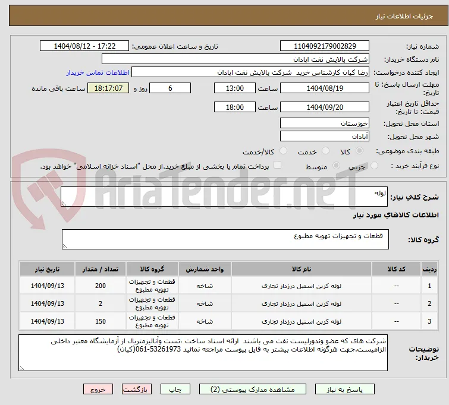449x405 pixels.
Task: Click the گروه کالا textarea
Action: [x=225, y=239]
